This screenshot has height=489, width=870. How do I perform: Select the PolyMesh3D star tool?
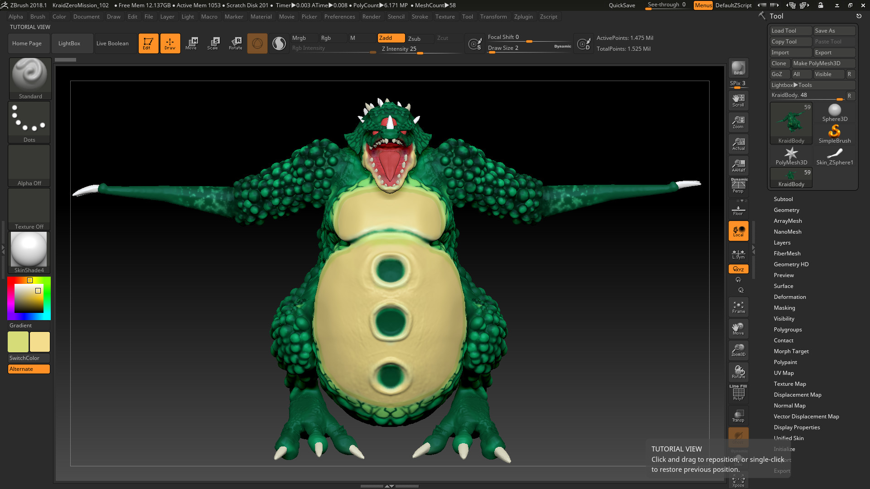pos(791,156)
